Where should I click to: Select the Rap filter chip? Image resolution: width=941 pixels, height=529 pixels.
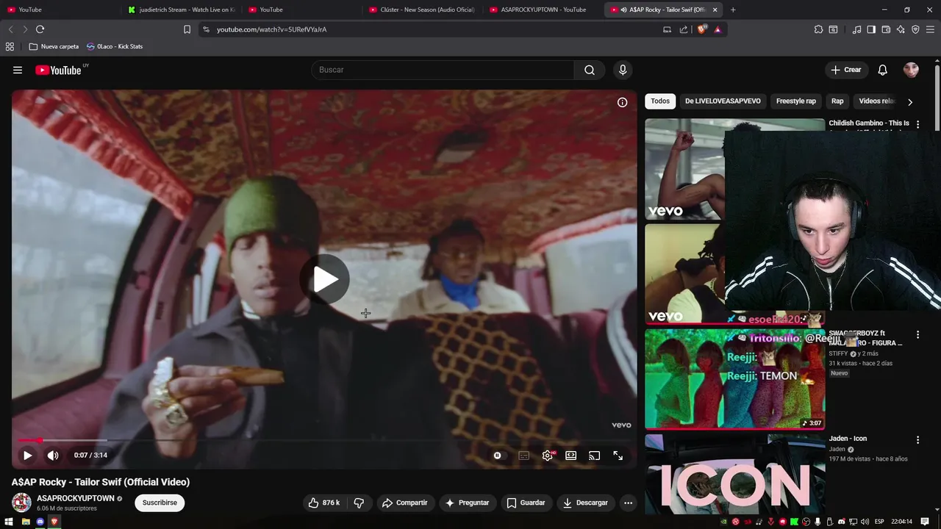pyautogui.click(x=837, y=101)
